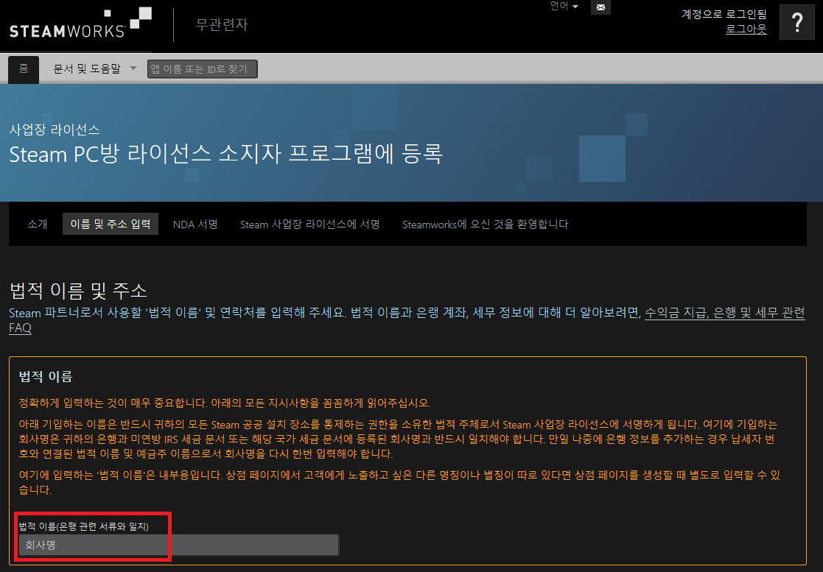Go to the 홈 tab
The height and width of the screenshot is (572, 823).
[x=24, y=69]
